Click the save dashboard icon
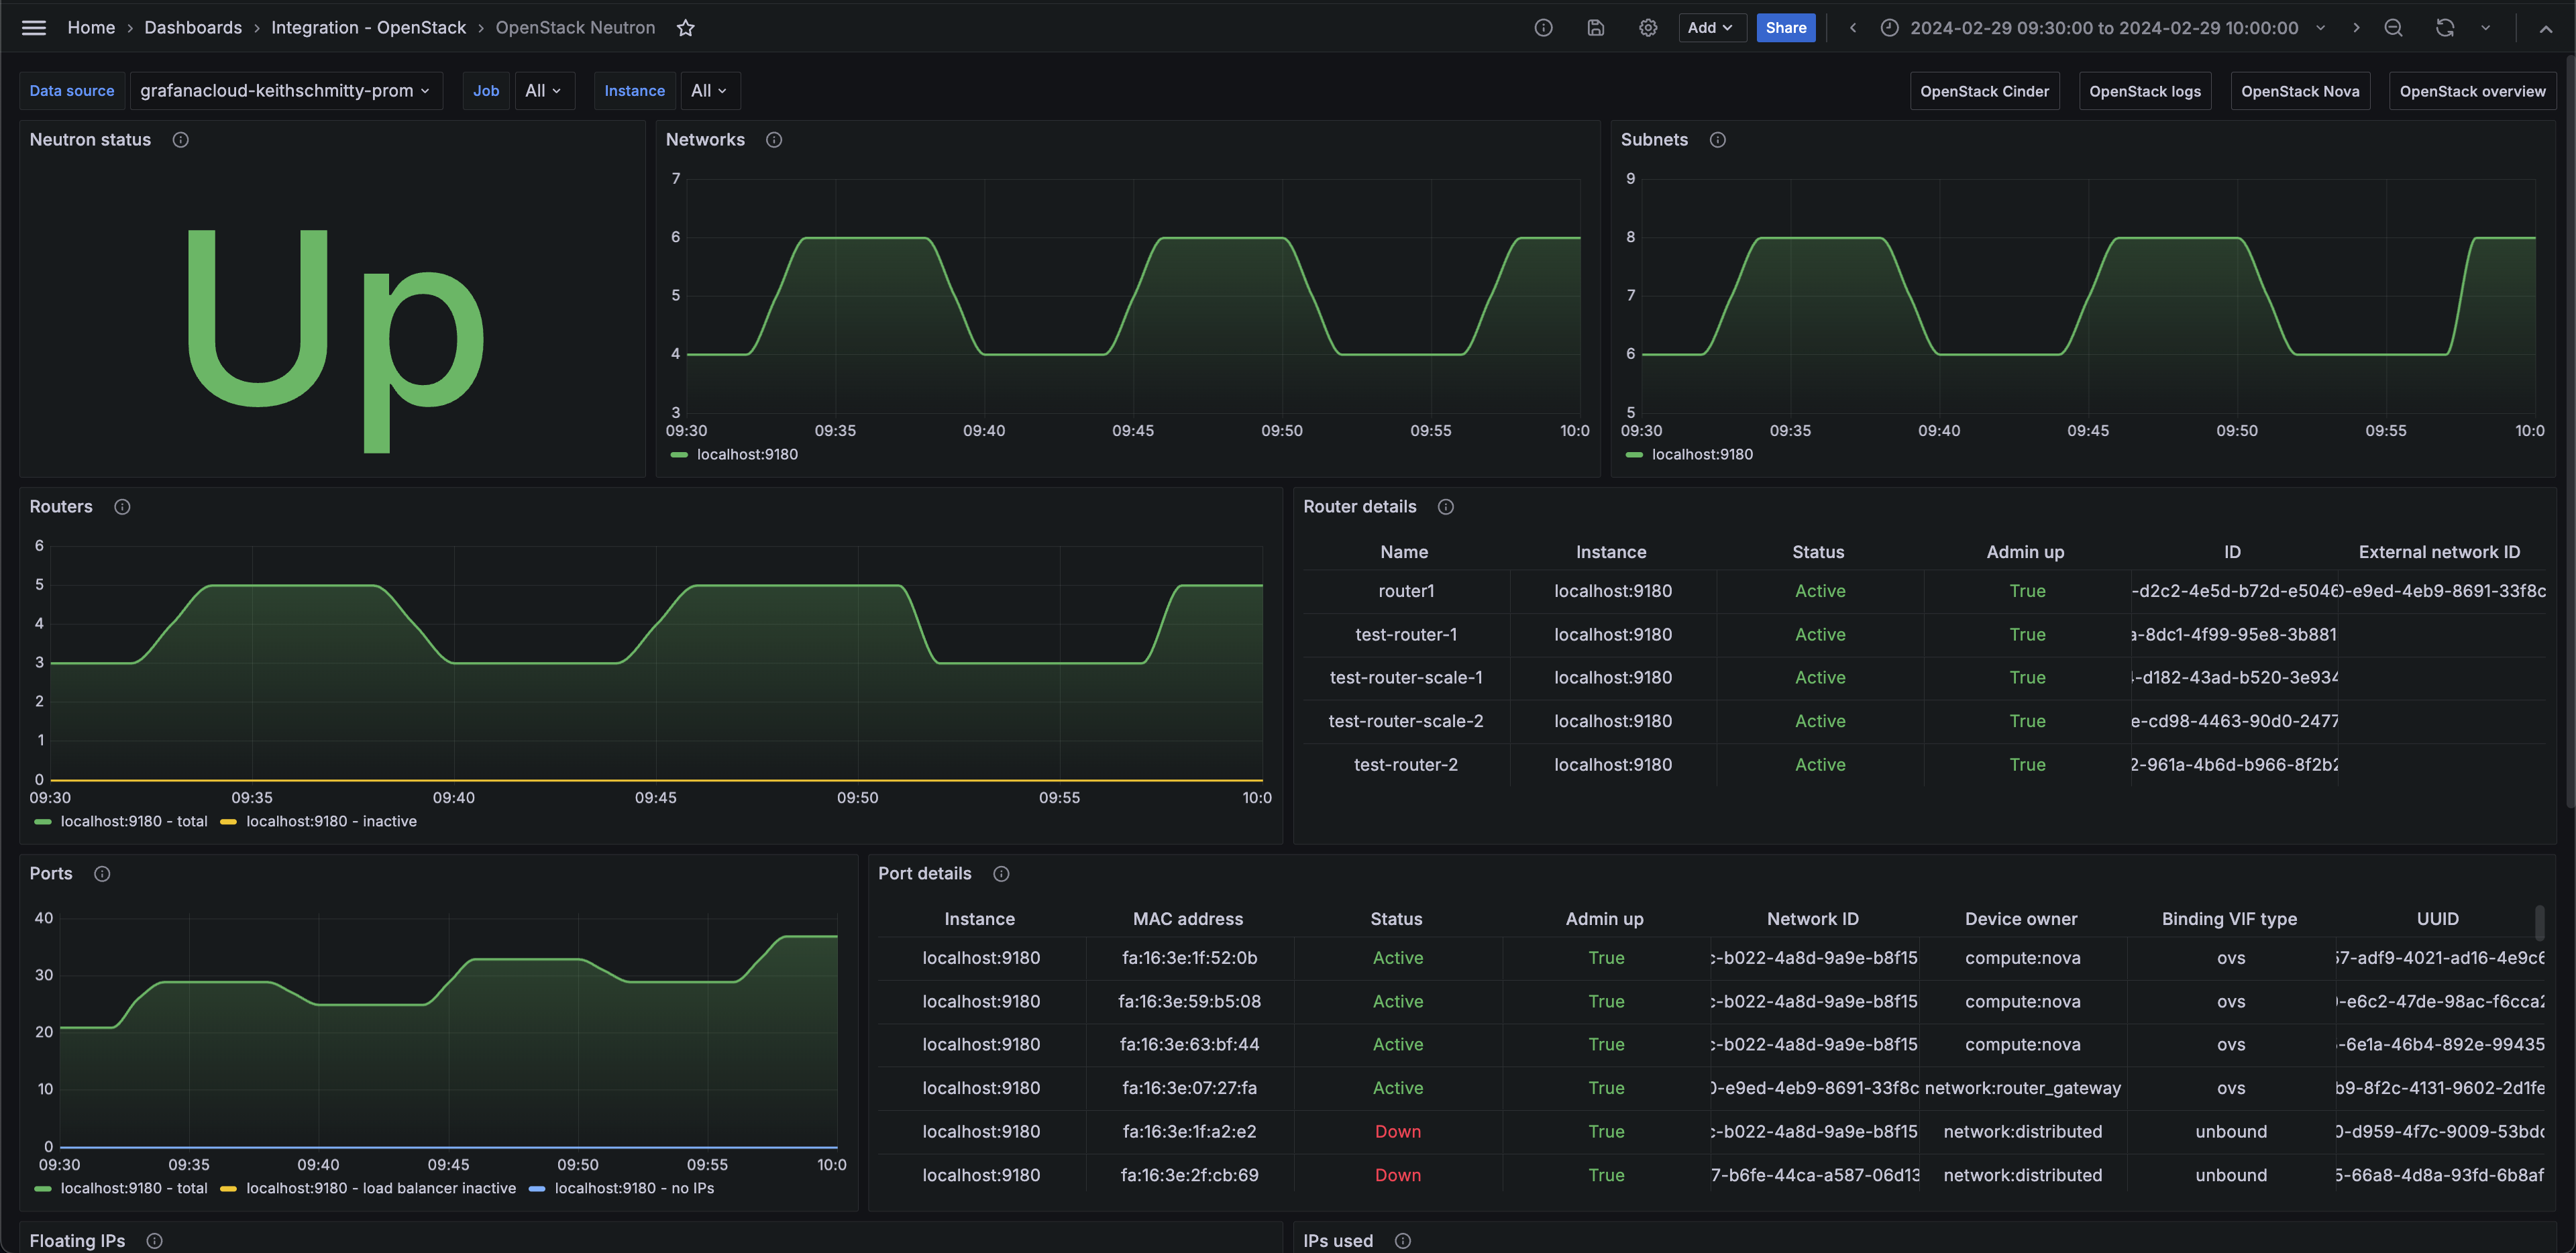Image resolution: width=2576 pixels, height=1253 pixels. pos(1595,28)
